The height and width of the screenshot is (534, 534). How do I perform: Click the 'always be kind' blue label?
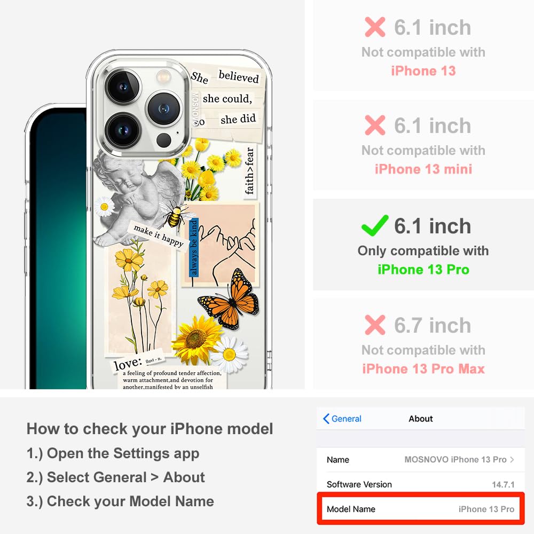click(x=193, y=248)
